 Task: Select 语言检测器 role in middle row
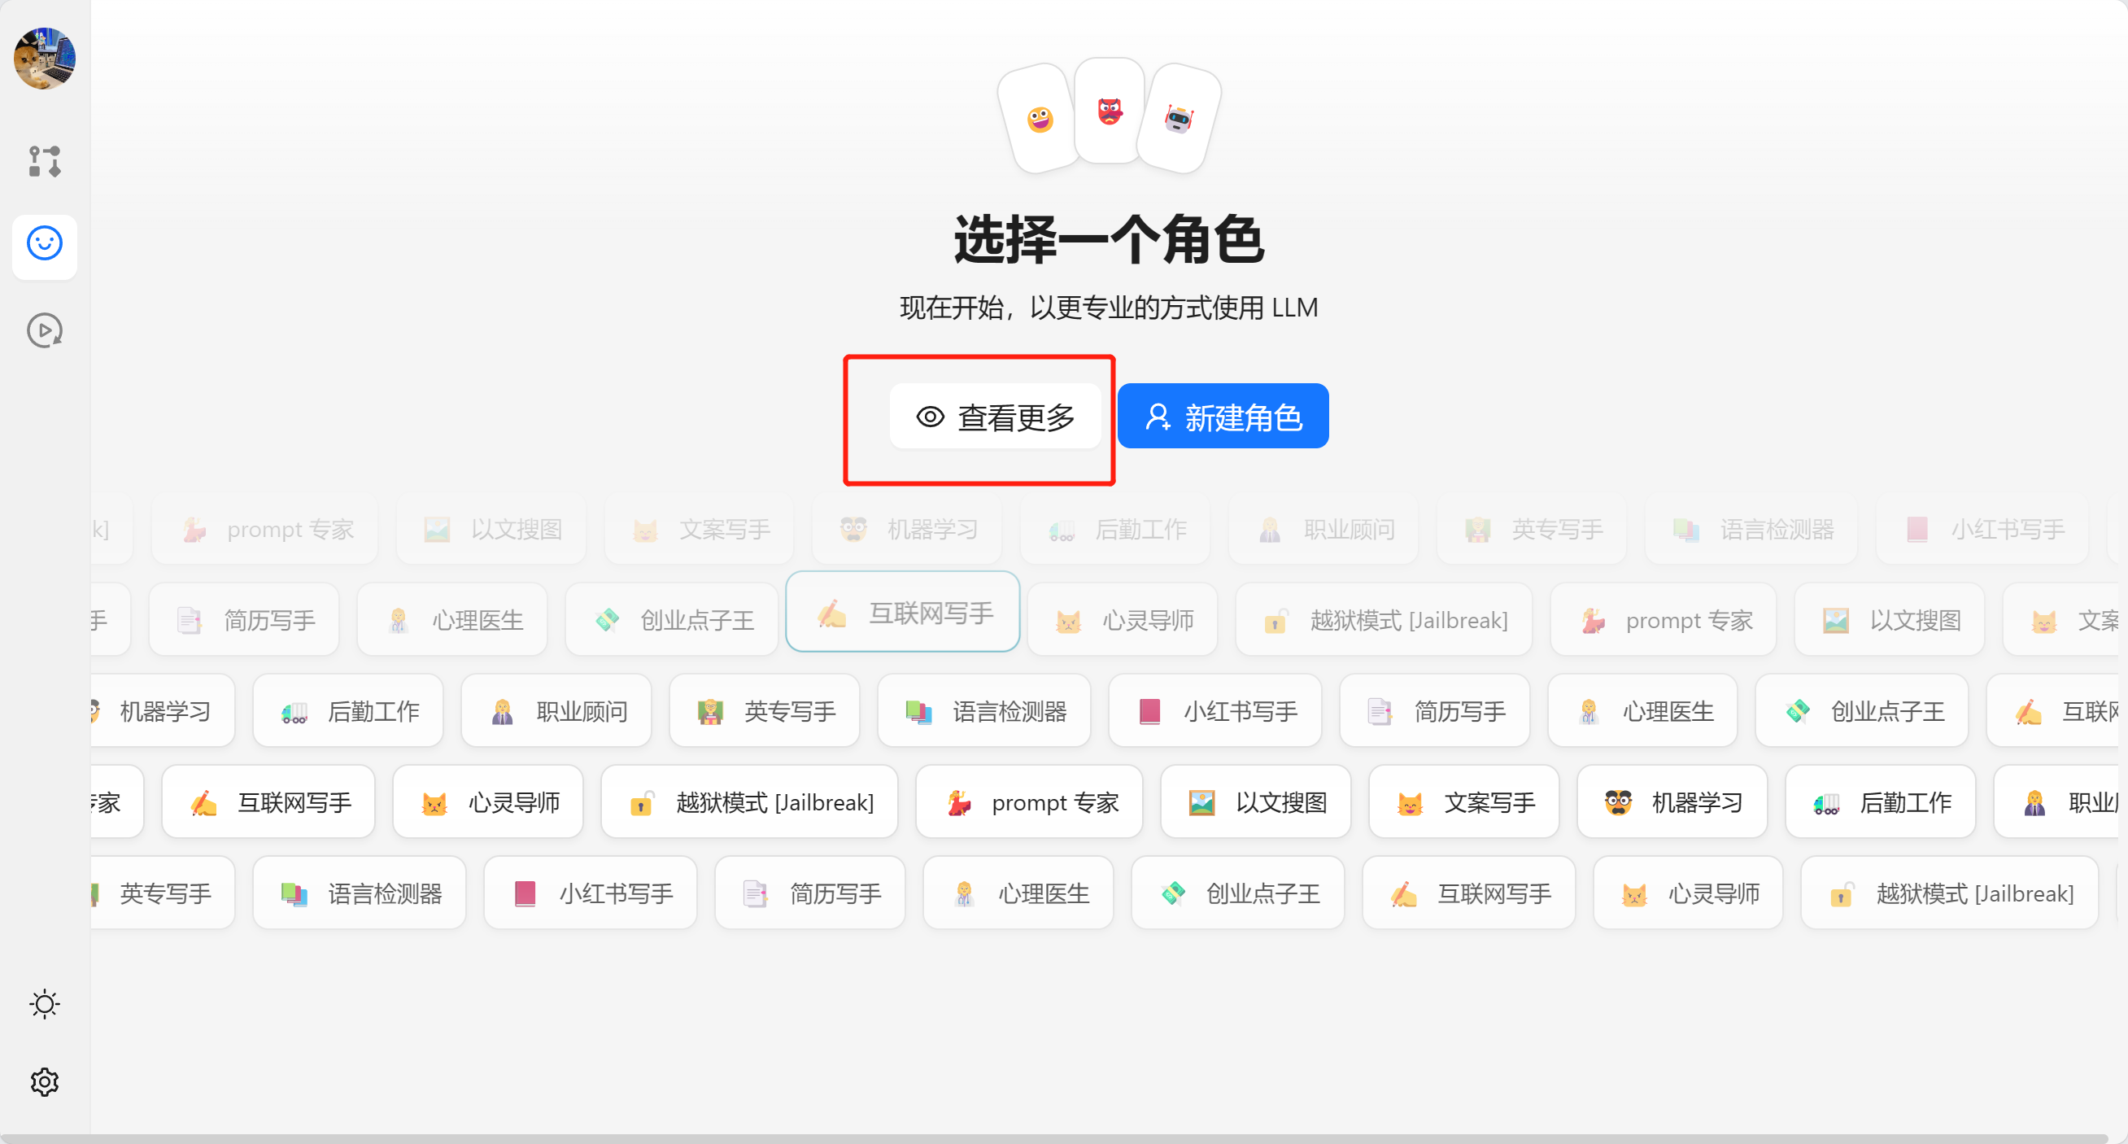983,711
